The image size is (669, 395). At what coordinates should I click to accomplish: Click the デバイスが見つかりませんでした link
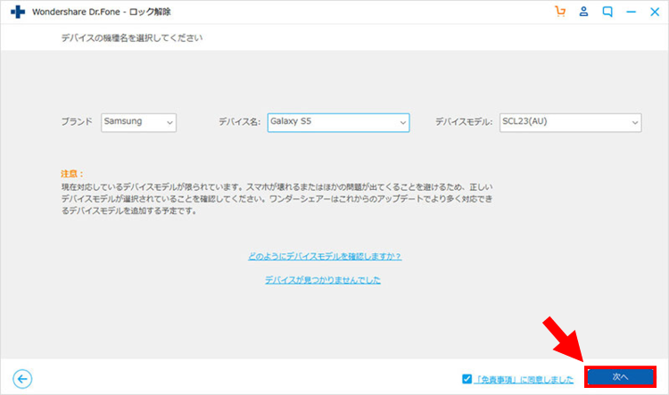click(x=323, y=280)
